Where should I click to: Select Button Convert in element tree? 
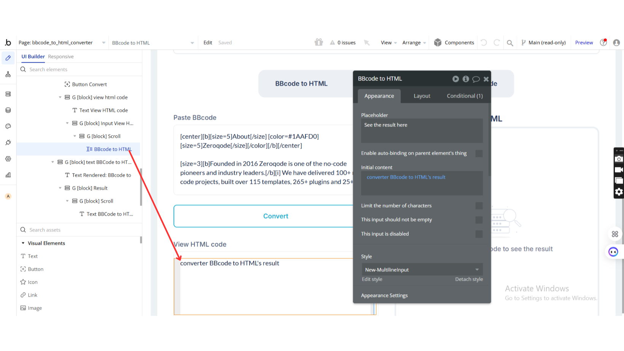click(x=86, y=84)
